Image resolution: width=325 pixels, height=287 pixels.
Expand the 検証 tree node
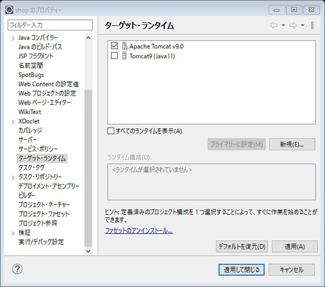click(13, 233)
